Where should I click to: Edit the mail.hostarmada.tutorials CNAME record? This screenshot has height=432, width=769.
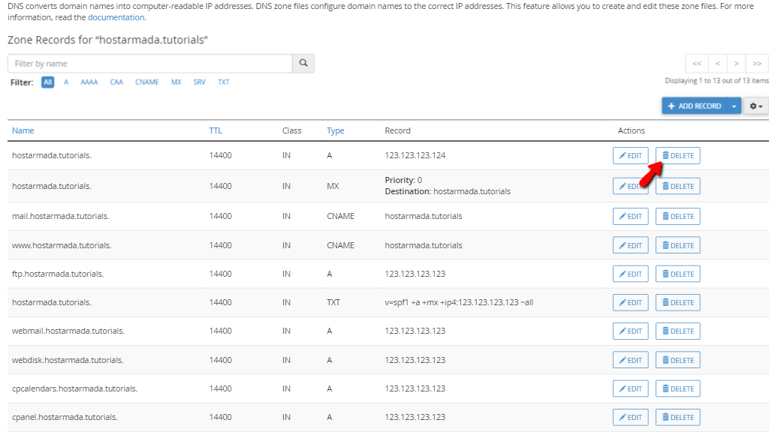point(630,216)
